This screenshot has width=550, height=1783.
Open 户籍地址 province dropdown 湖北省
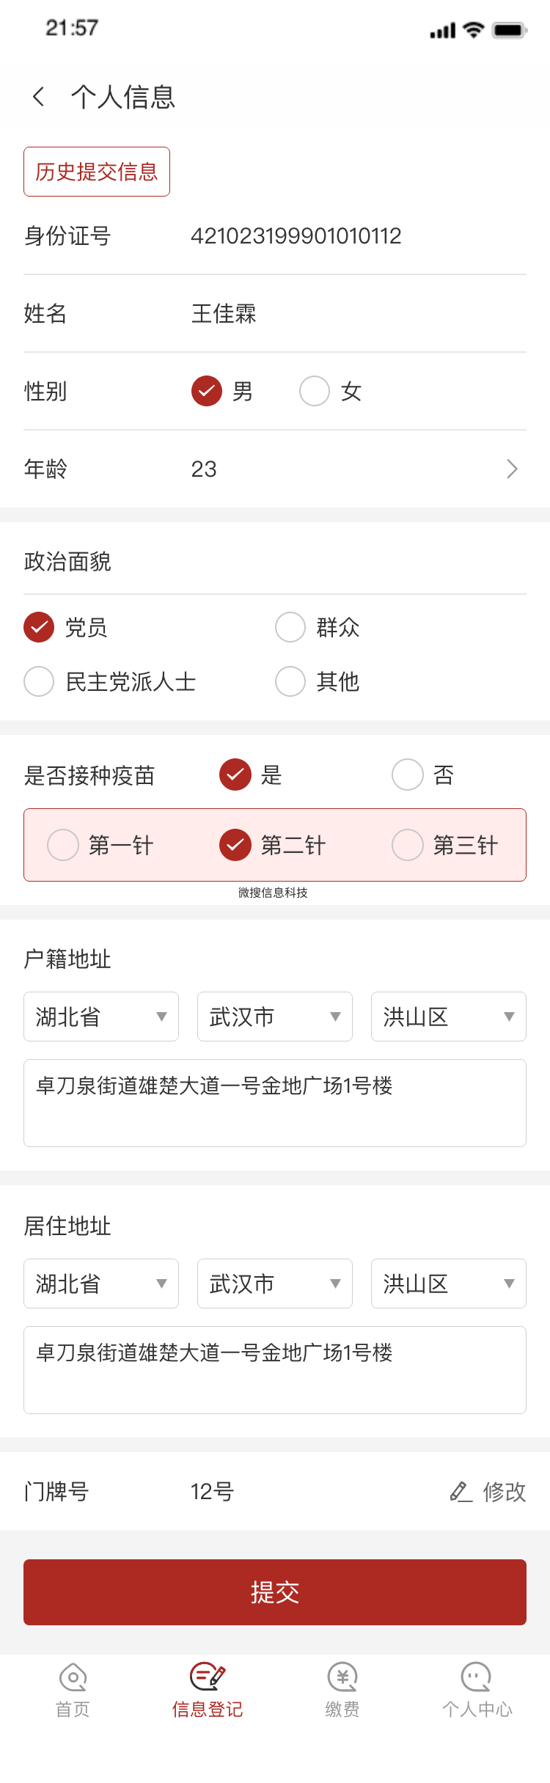(101, 1017)
